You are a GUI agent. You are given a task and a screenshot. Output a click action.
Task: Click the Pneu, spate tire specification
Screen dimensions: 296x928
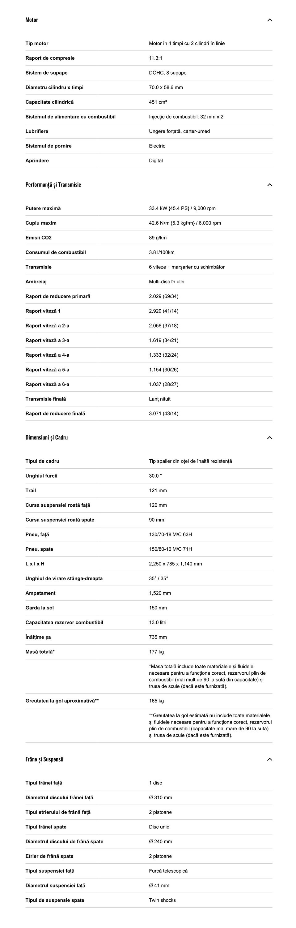tap(171, 549)
